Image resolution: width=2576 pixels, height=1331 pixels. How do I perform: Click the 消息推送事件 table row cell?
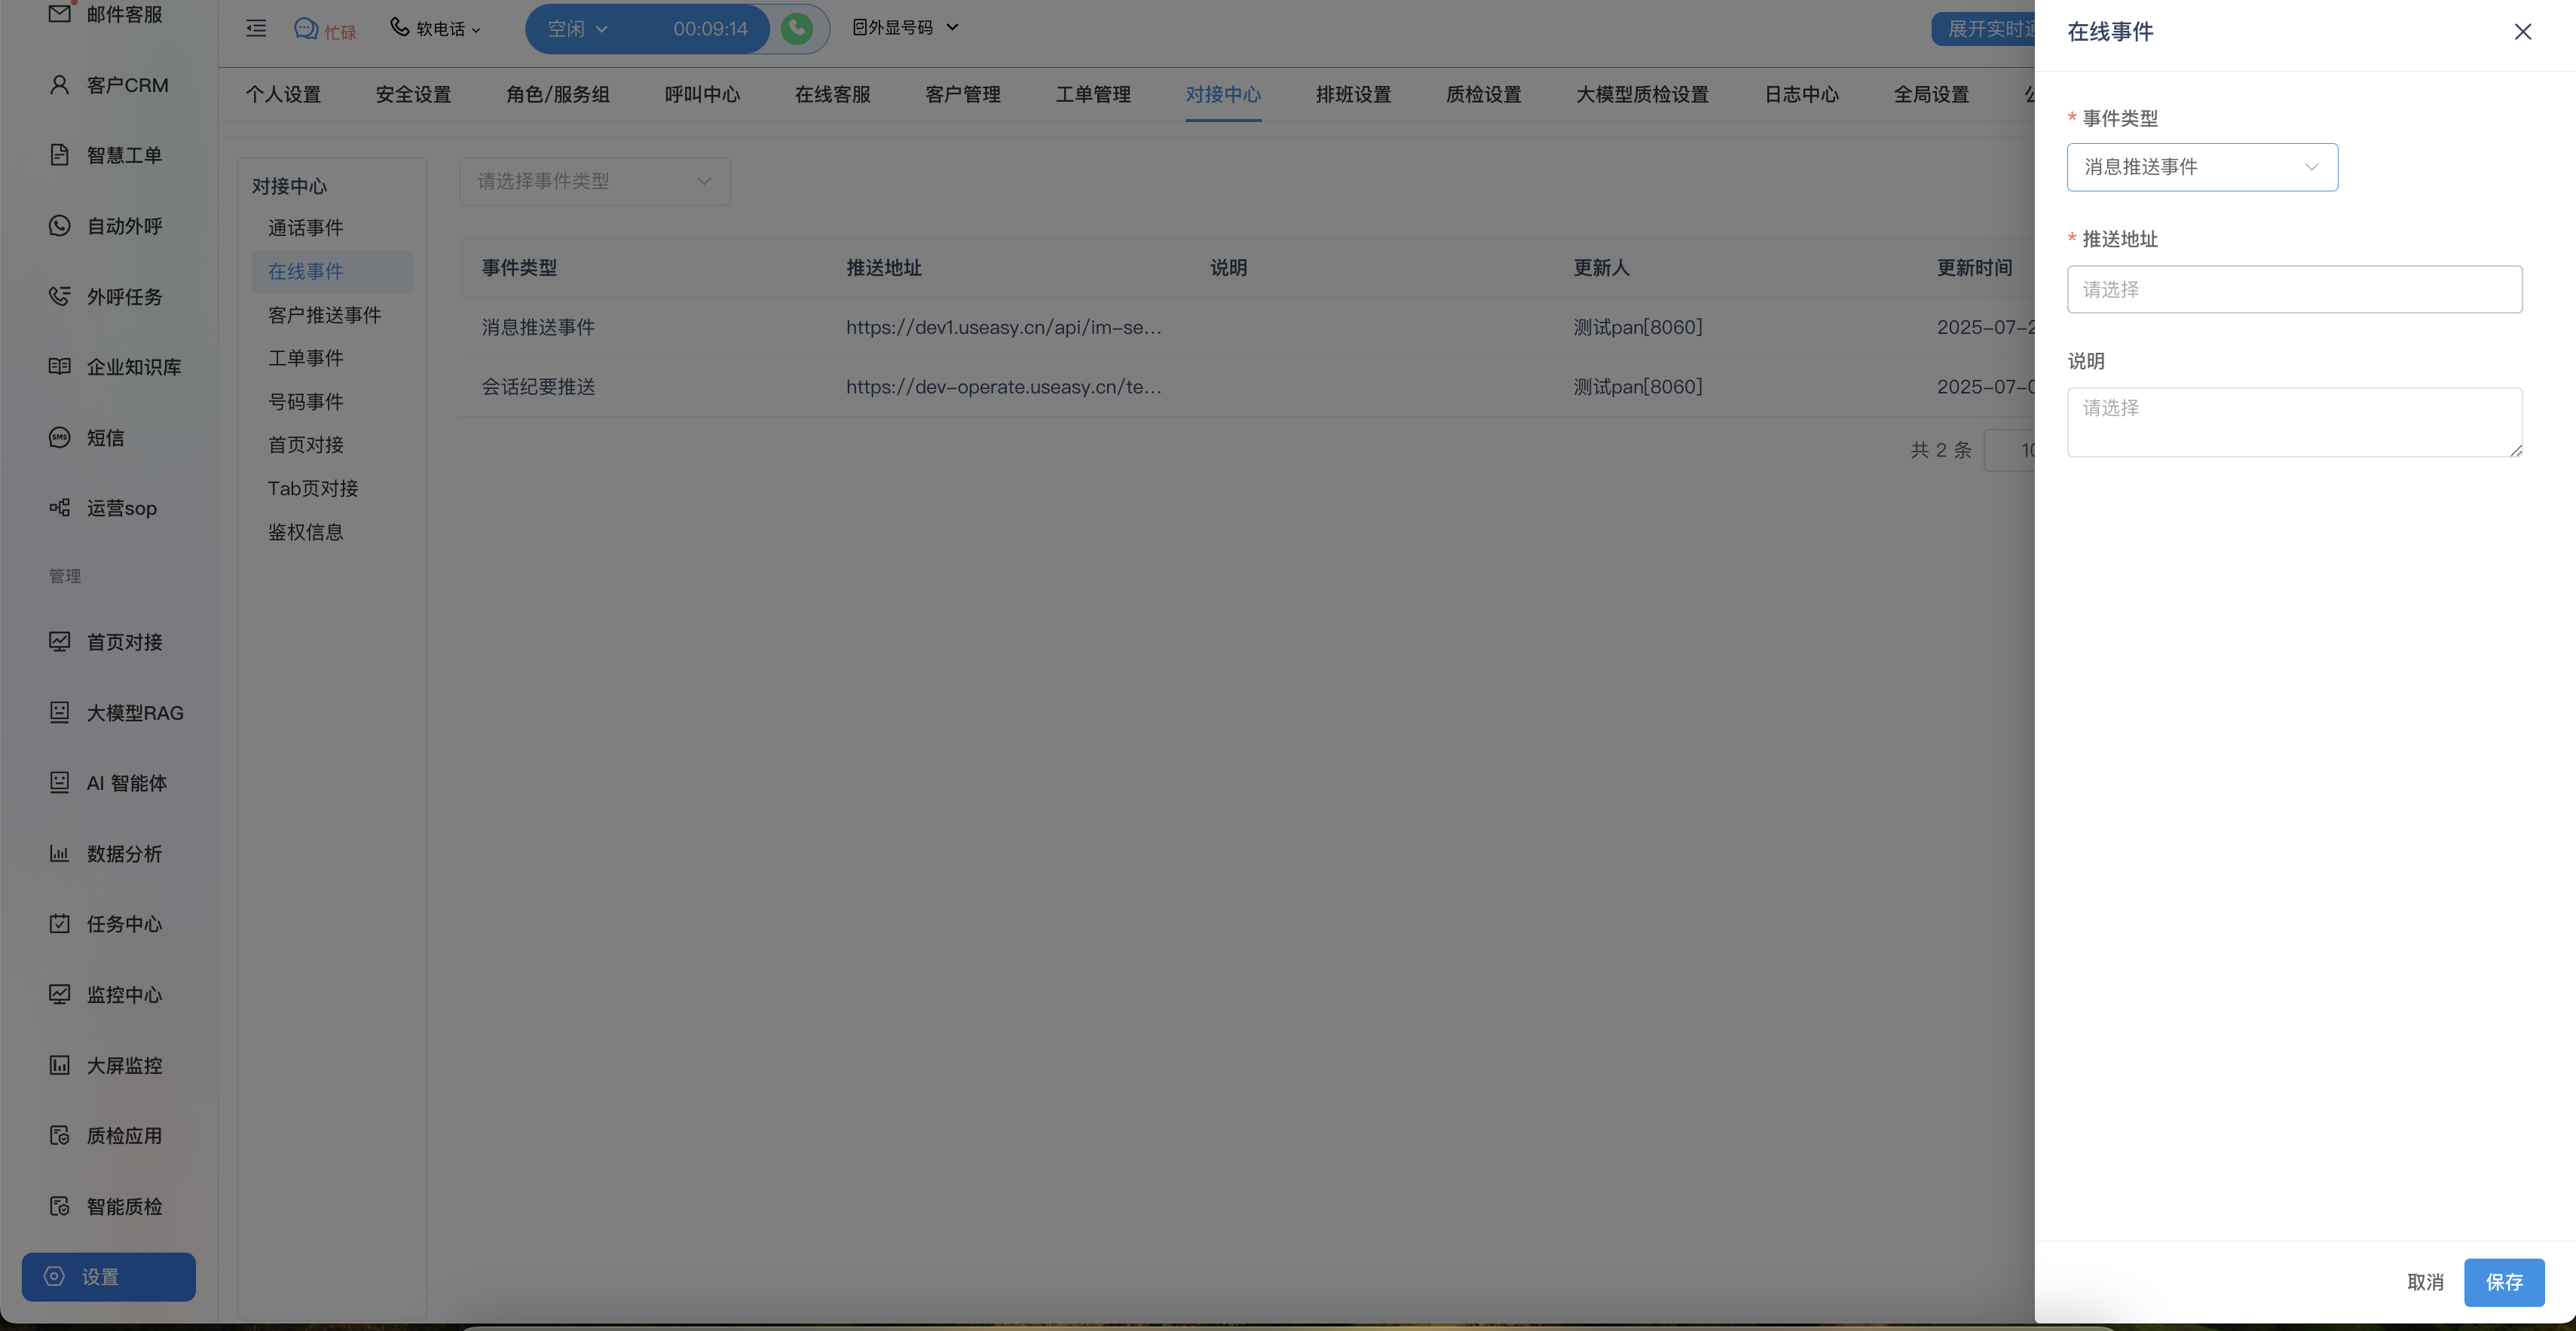538,327
